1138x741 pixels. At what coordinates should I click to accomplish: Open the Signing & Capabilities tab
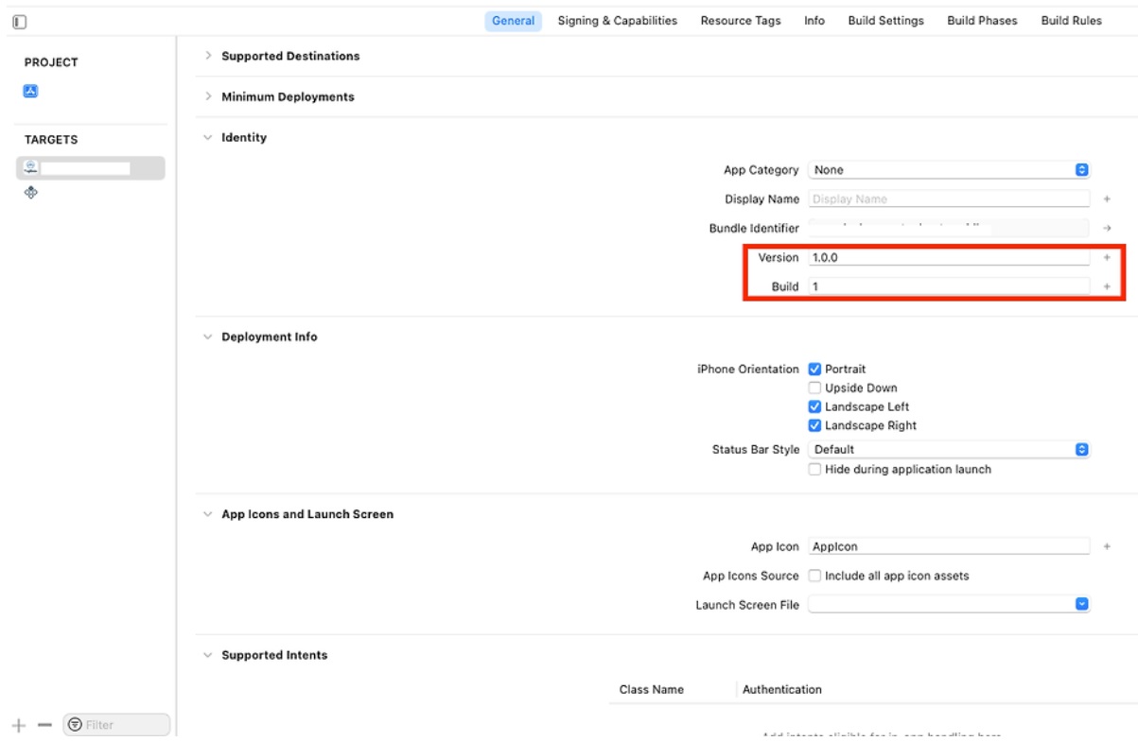coord(617,21)
